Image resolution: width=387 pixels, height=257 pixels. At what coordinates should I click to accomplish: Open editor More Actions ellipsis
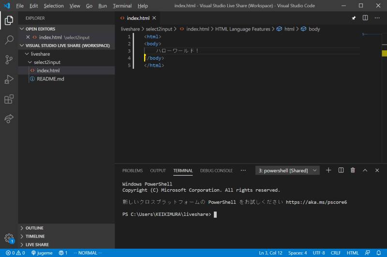pyautogui.click(x=377, y=18)
